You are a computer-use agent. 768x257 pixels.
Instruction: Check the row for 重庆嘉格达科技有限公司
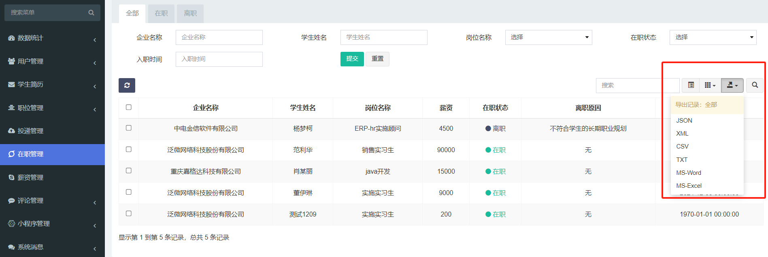click(x=129, y=171)
